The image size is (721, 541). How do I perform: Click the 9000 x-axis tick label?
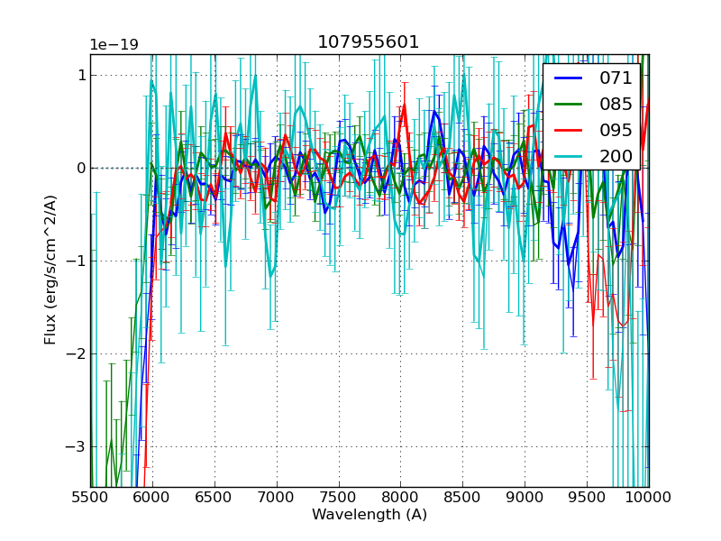point(525,498)
